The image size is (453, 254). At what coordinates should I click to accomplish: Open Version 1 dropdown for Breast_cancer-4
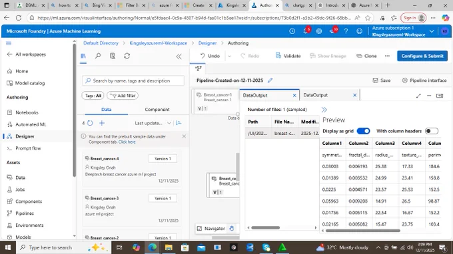point(163,158)
